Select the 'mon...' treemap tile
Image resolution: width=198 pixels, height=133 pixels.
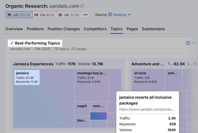(99, 107)
